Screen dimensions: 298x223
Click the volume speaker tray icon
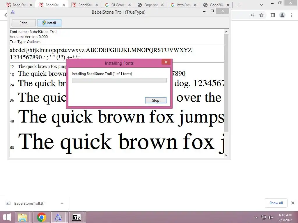pyautogui.click(x=271, y=217)
